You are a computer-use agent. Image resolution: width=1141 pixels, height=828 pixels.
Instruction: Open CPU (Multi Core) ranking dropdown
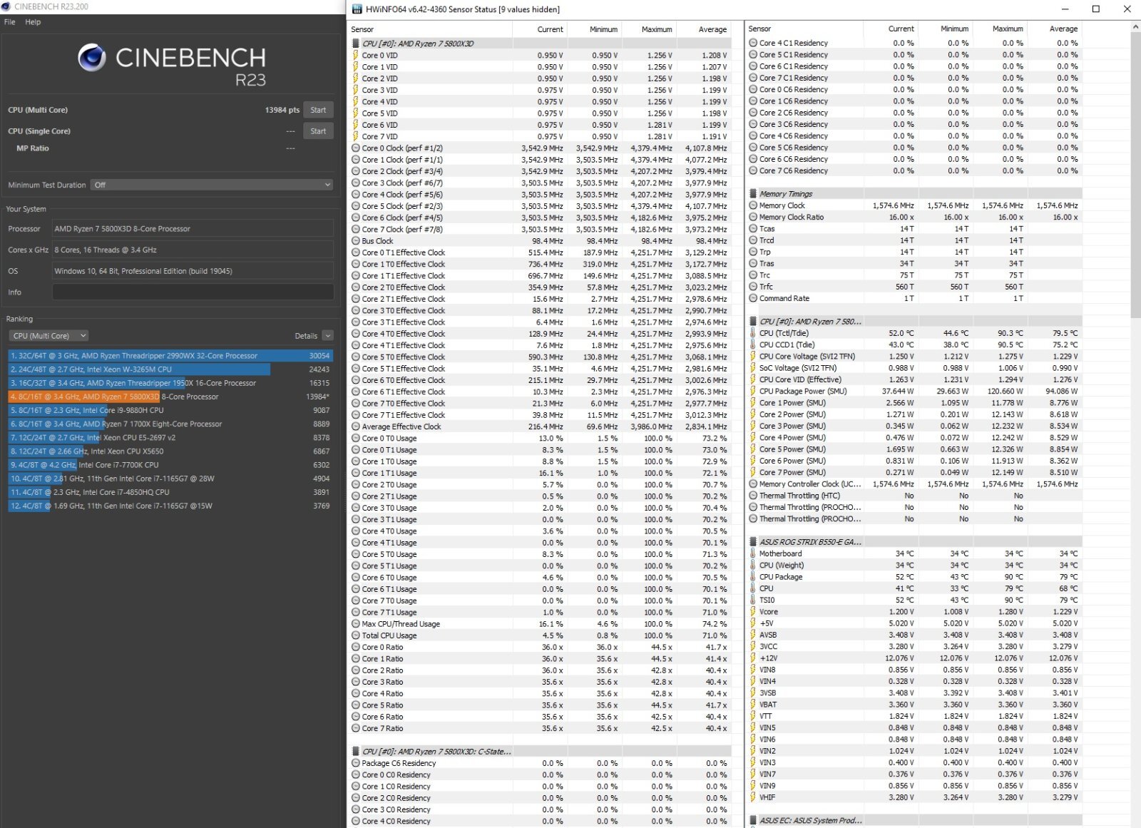(x=48, y=336)
